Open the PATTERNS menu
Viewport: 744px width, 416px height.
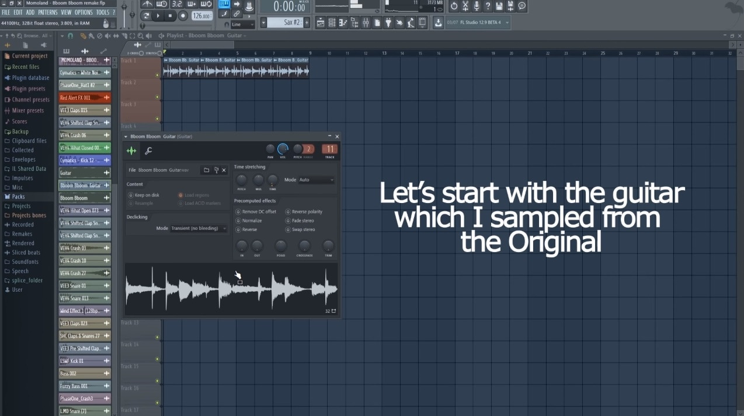coord(48,12)
